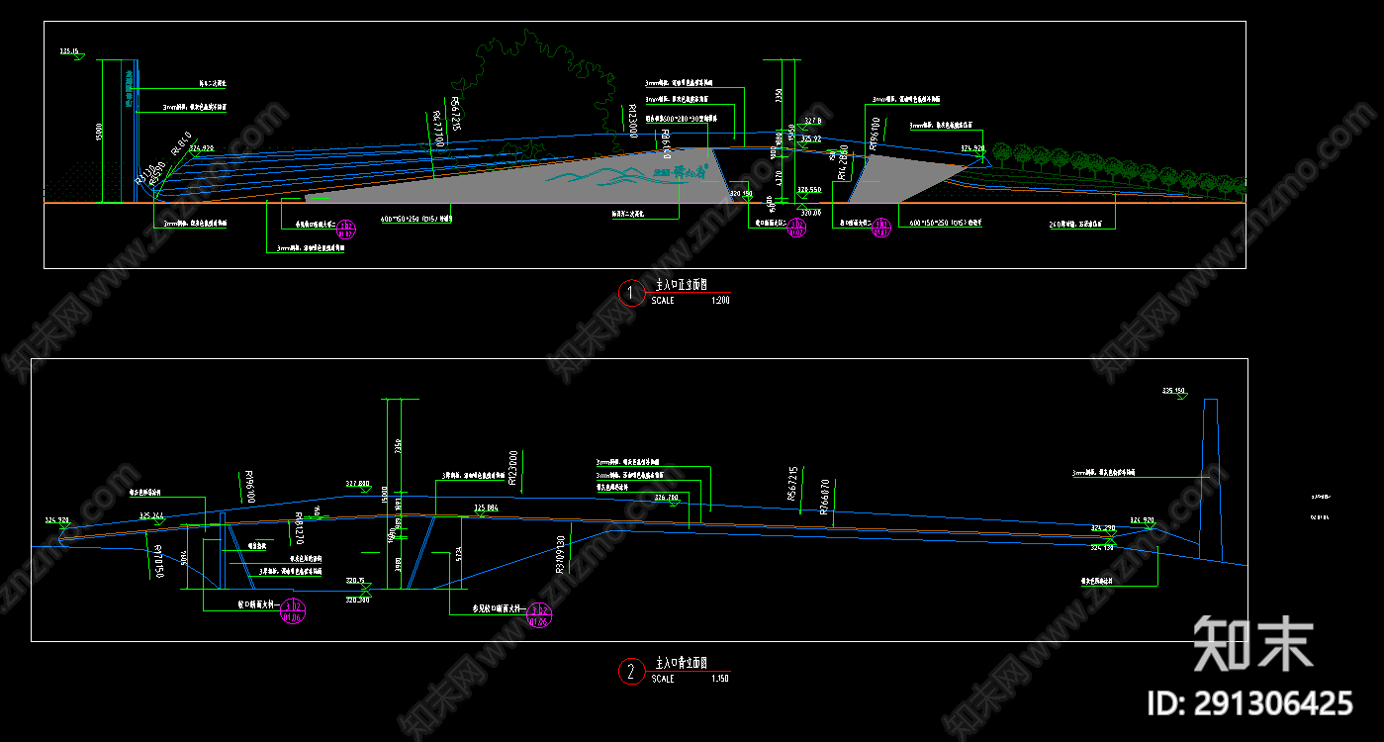Viewport: 1384px width, 742px height.
Task: Pick the R477100 radius label
Action: pos(438,129)
